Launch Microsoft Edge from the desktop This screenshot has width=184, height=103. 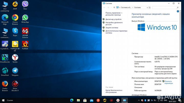5,20
